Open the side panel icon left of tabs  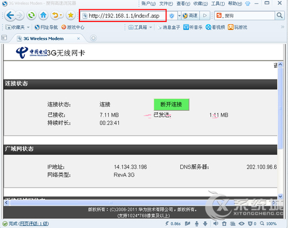coord(4,38)
